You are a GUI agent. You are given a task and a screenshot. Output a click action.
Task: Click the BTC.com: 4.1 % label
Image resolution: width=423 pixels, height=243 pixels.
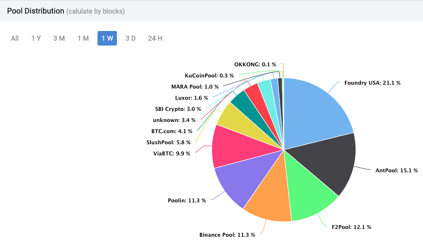(172, 131)
